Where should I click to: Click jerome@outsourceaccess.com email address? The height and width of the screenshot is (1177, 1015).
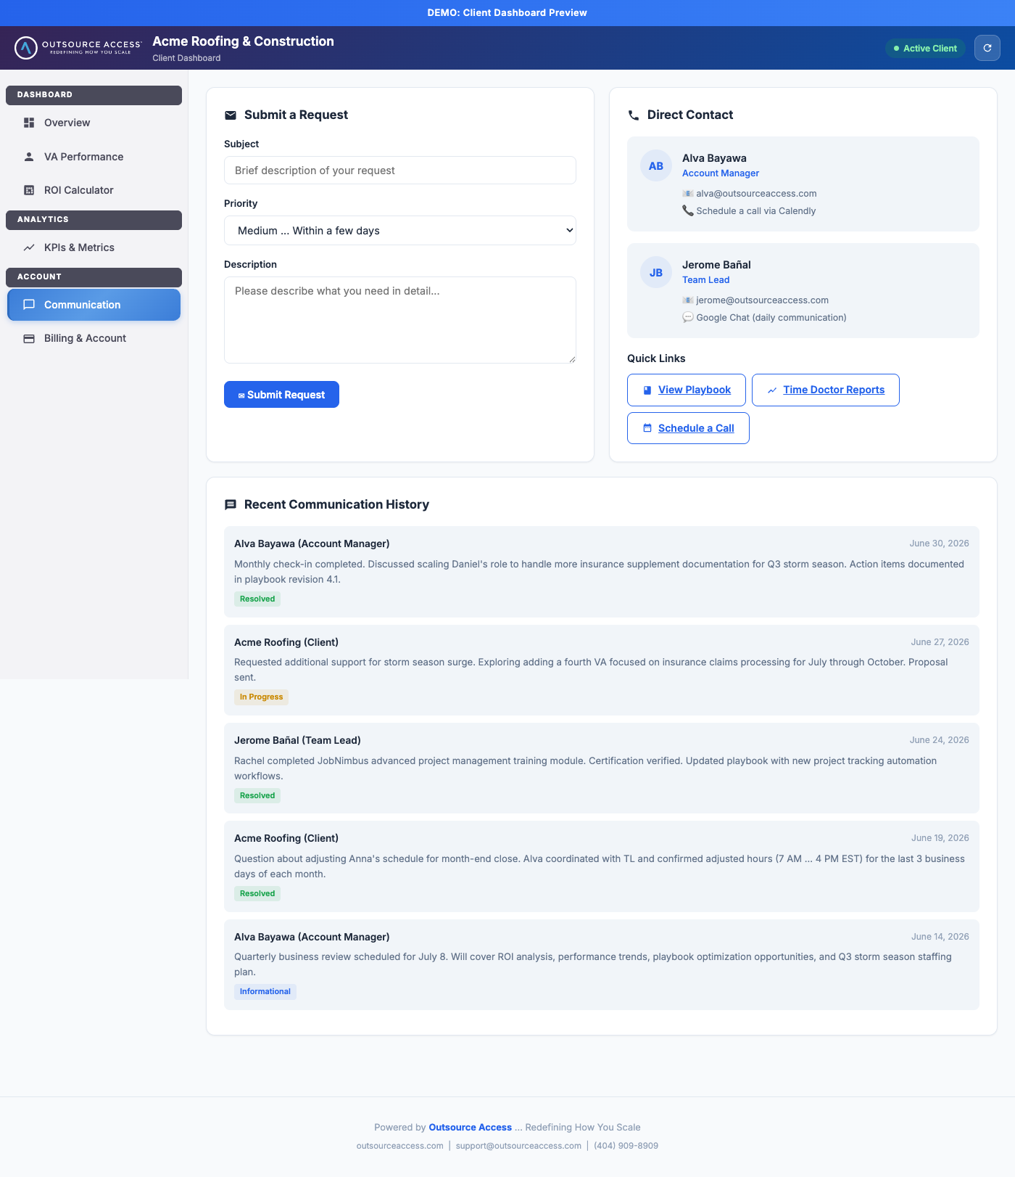coord(762,300)
